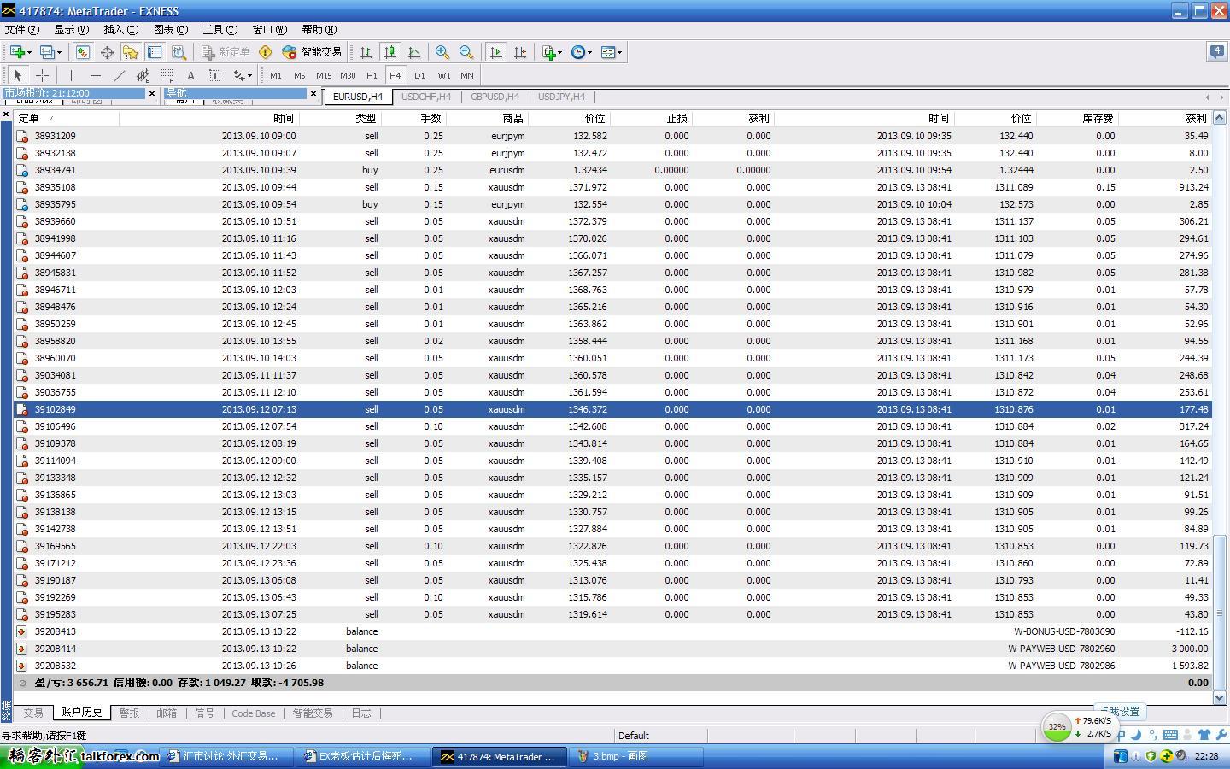Viewport: 1230px width, 769px height.
Task: Select M30 timeframe
Action: click(348, 75)
